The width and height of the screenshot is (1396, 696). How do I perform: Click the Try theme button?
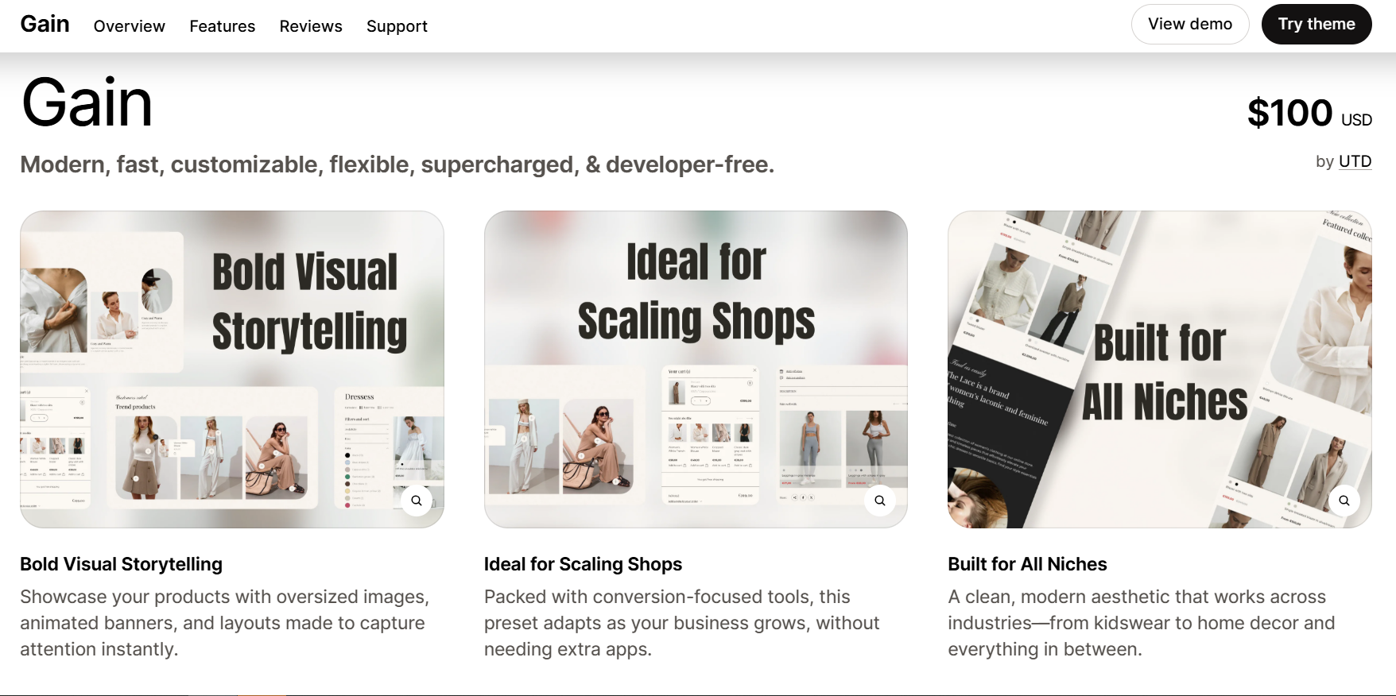coord(1317,25)
